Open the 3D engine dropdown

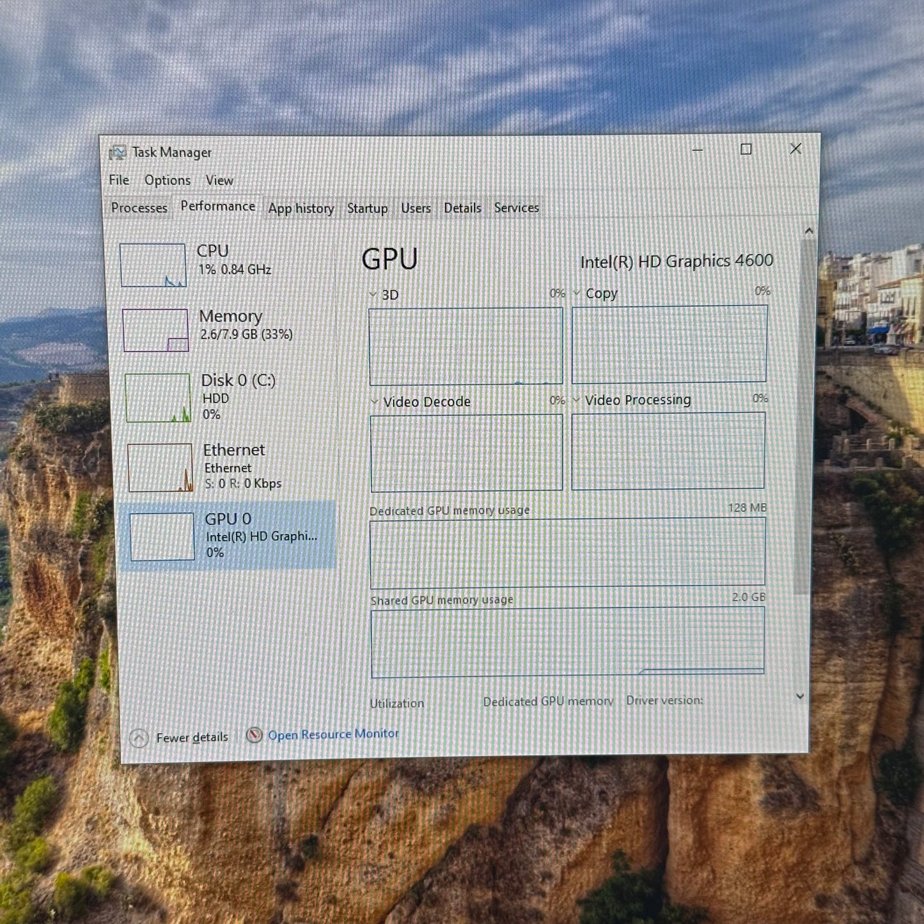click(373, 294)
